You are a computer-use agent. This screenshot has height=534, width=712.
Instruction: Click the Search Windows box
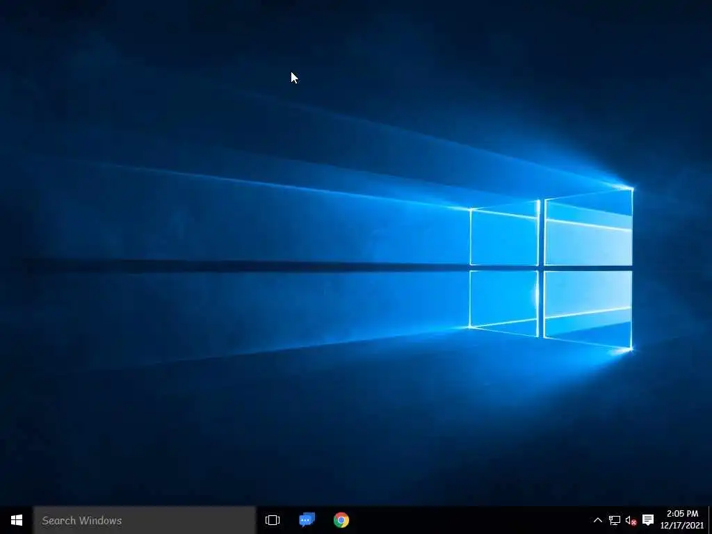[145, 520]
